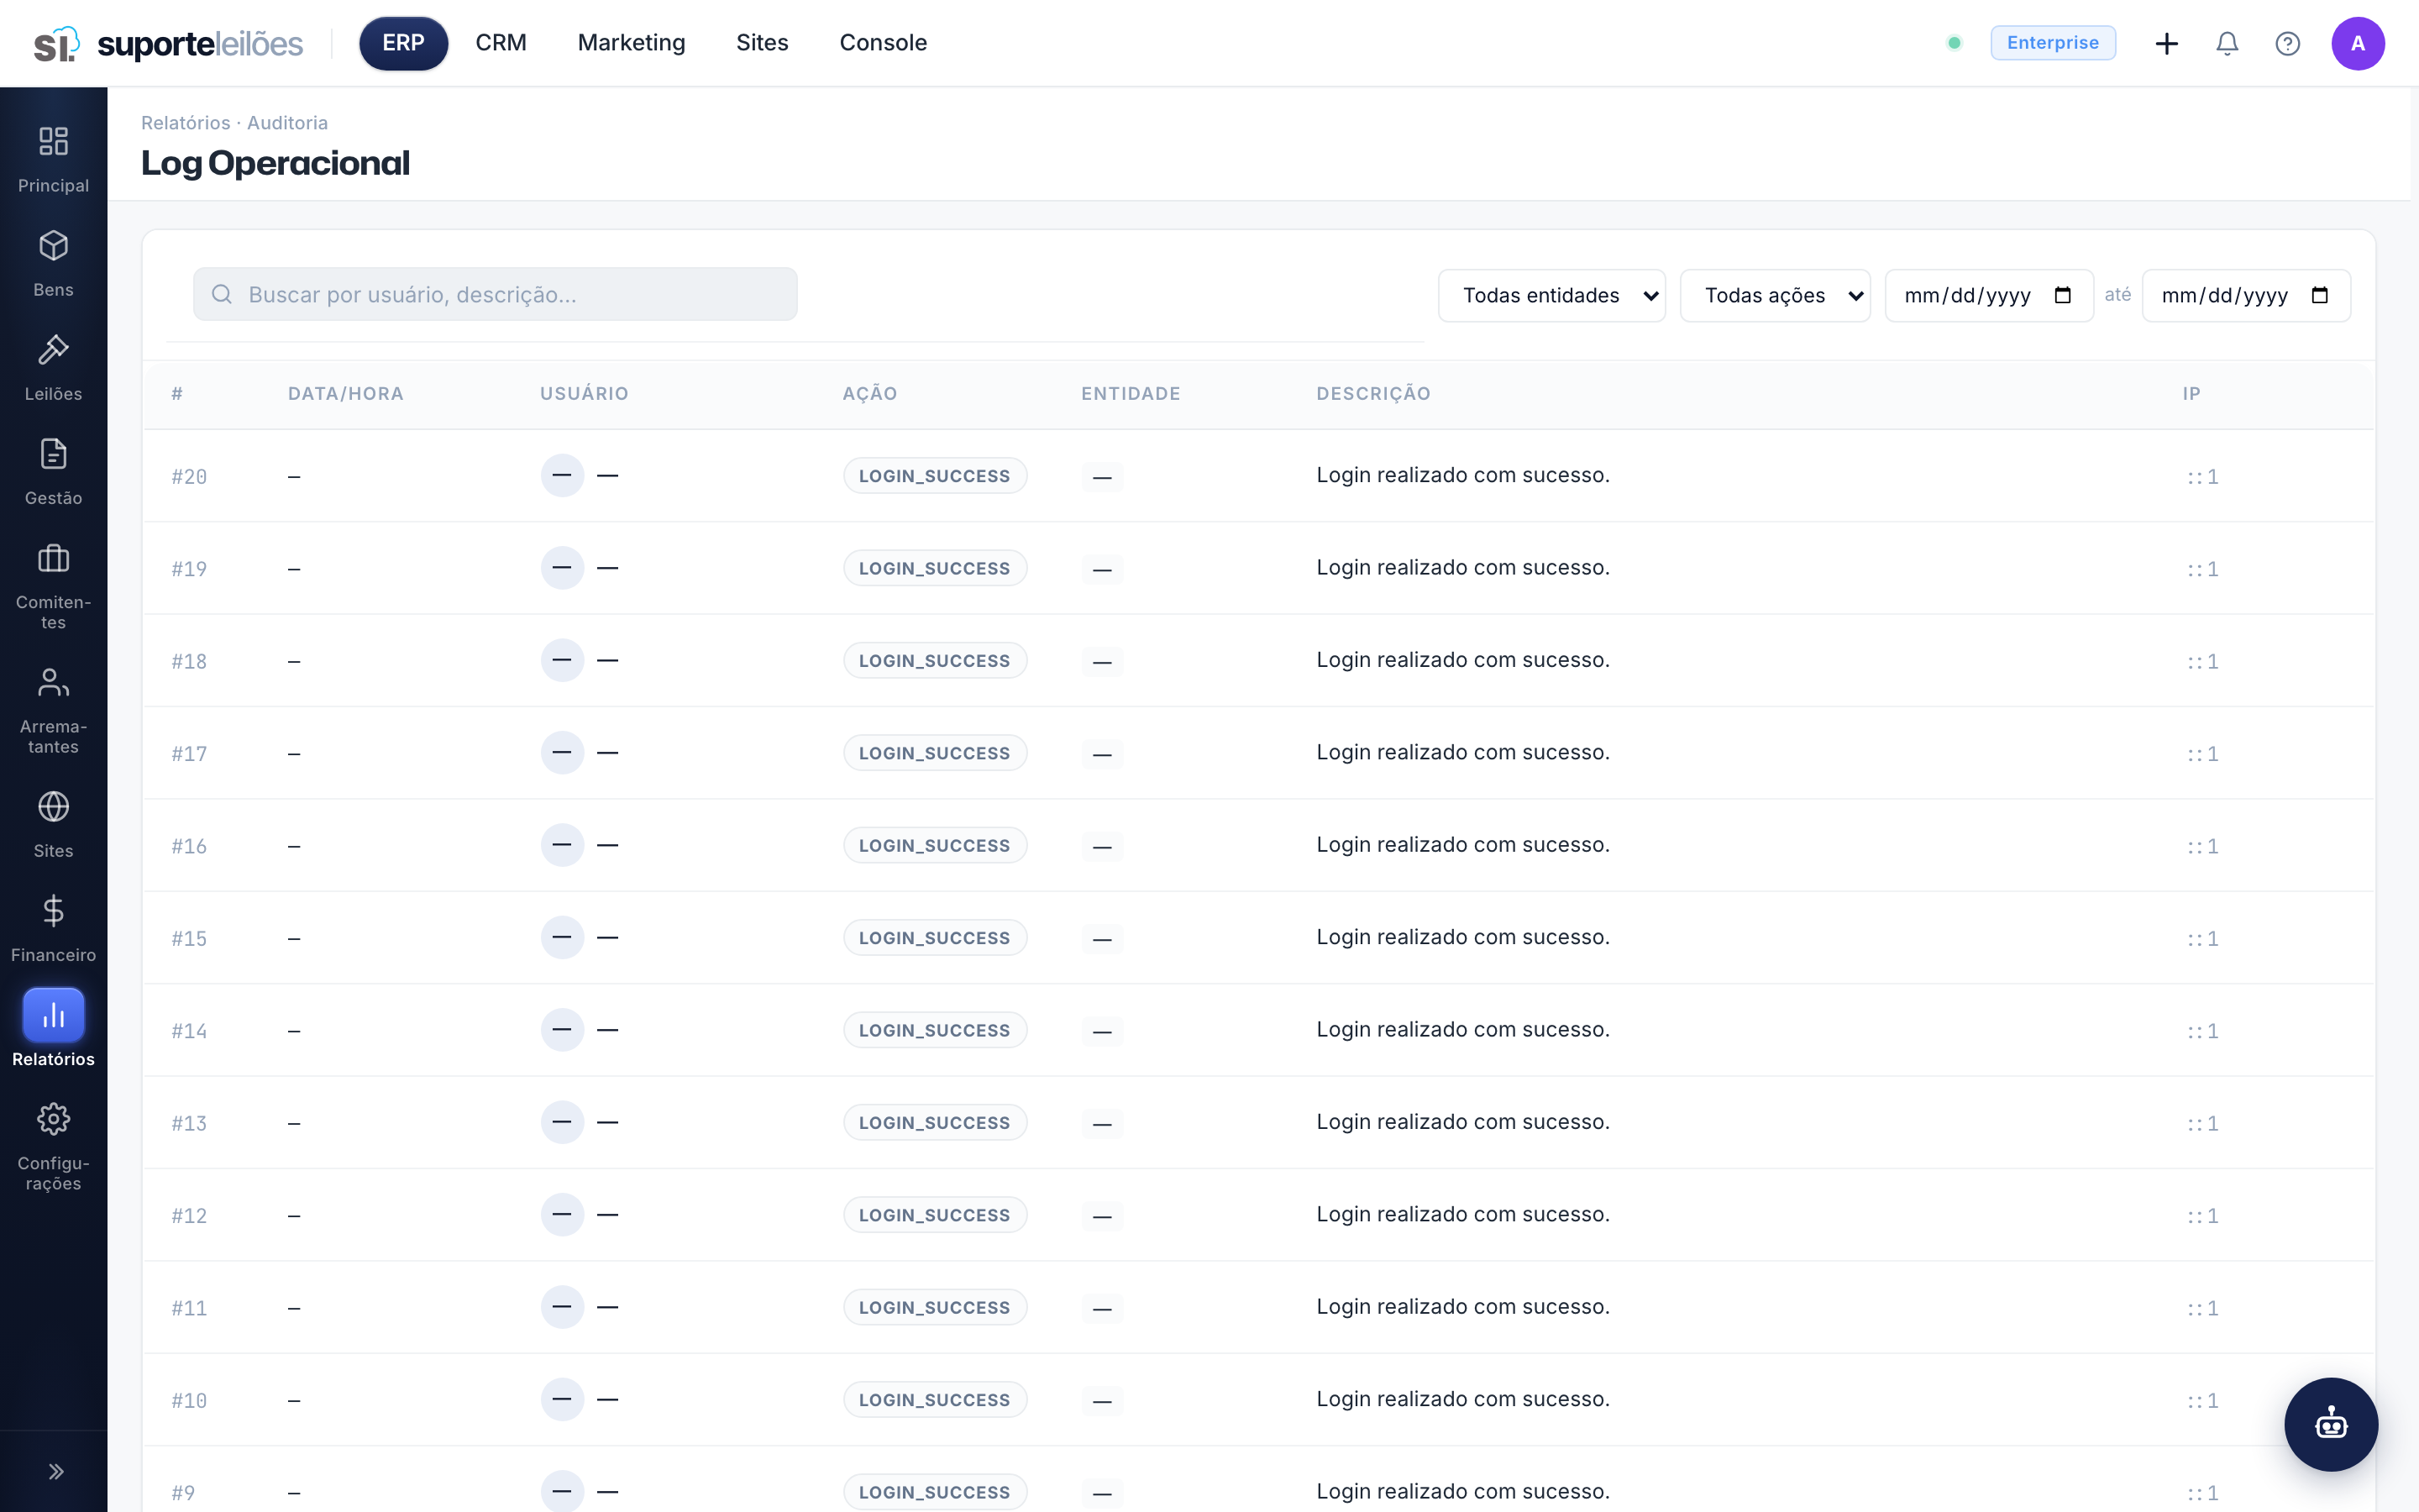Open the help question mark icon
2419x1512 pixels.
click(x=2287, y=43)
